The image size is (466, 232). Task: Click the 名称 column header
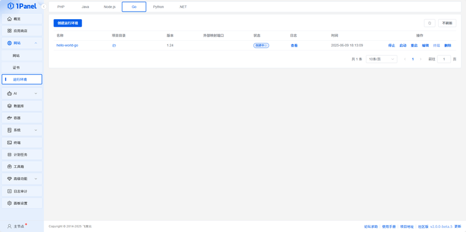[x=60, y=35]
